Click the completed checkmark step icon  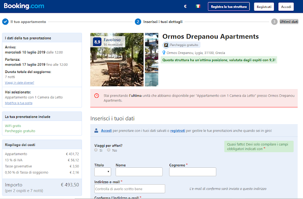tap(5, 22)
